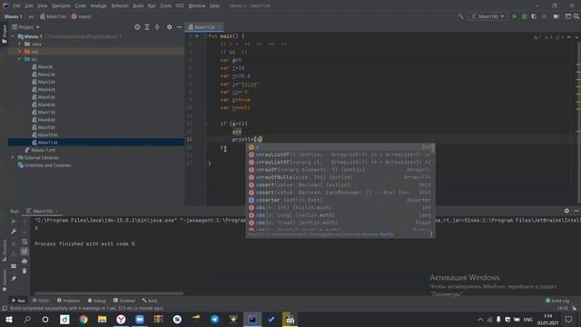This screenshot has height=327, width=581.
Task: Open Telegram from the taskbar
Action: point(214,320)
